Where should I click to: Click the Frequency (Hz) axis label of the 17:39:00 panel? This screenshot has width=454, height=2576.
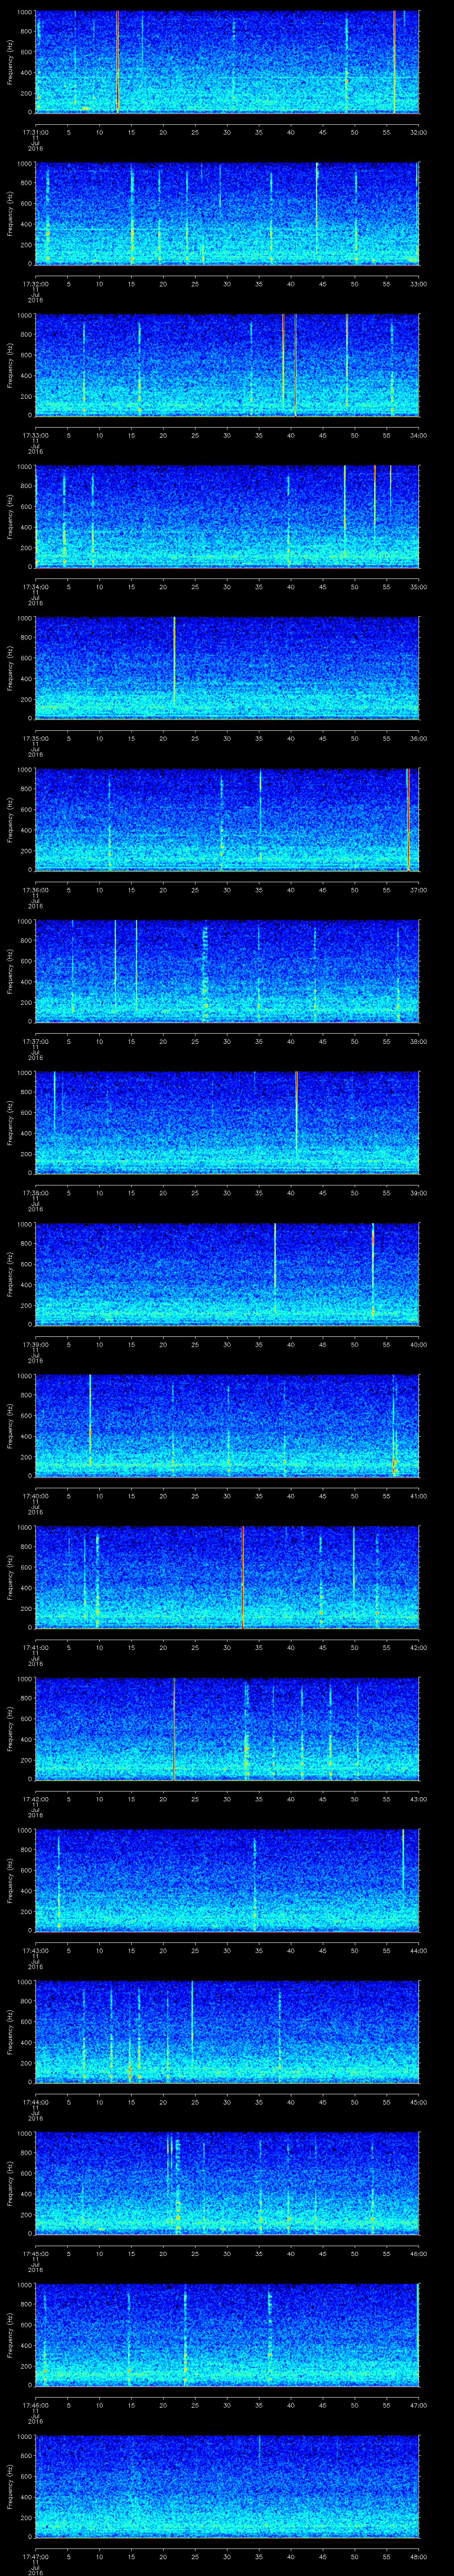pos(10,1275)
